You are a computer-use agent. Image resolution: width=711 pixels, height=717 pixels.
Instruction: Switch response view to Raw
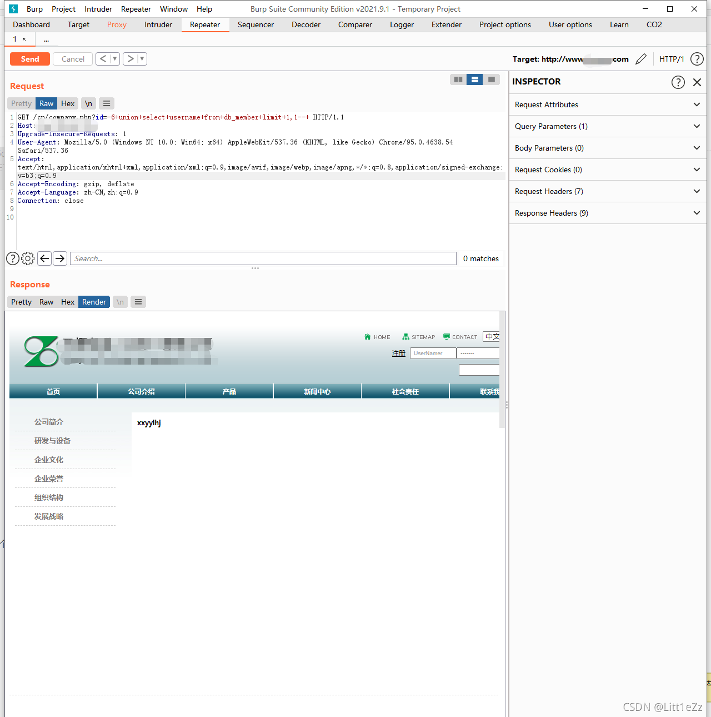click(47, 302)
